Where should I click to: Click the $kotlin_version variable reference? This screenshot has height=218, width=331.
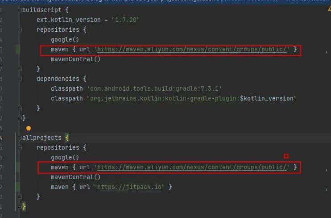click(267, 99)
